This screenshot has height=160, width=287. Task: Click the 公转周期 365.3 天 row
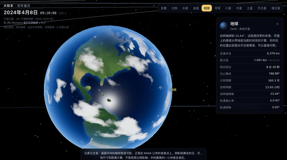point(250,80)
